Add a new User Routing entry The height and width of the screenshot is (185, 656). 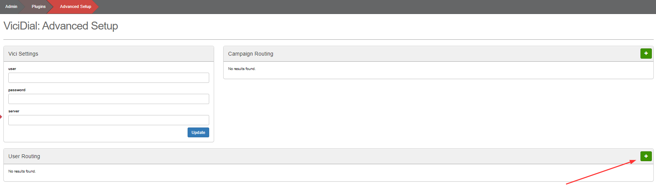pos(646,156)
